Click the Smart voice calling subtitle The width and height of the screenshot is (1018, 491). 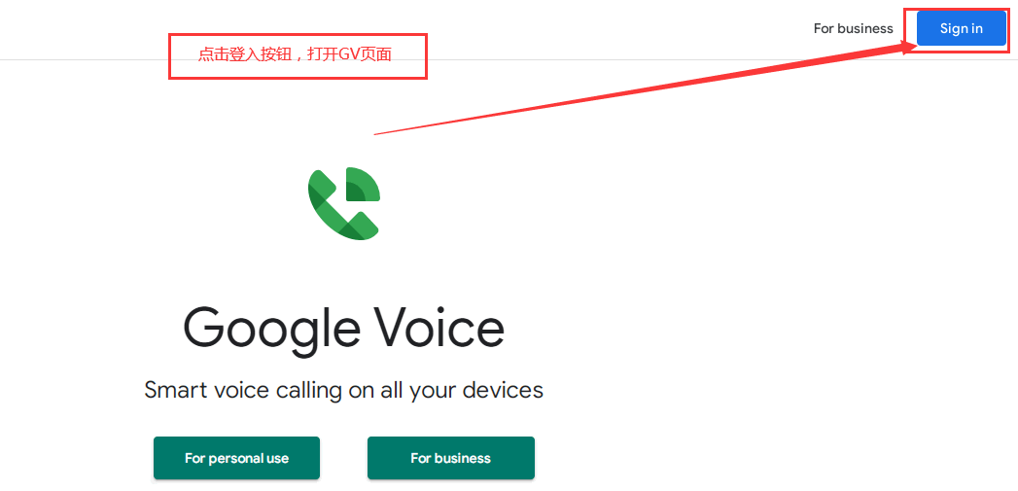[343, 390]
